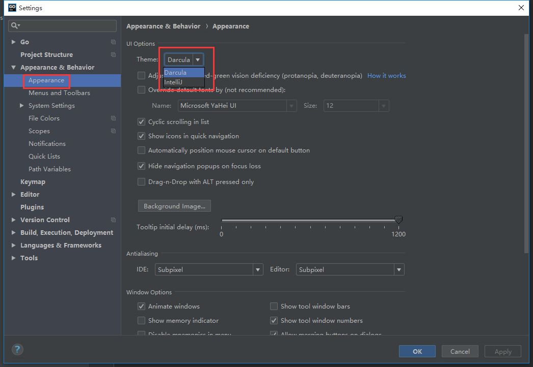Click the GoLand app icon in title bar

(12, 8)
